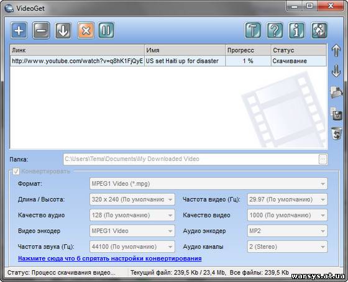Click the minus remove-link toolbar icon

click(41, 30)
